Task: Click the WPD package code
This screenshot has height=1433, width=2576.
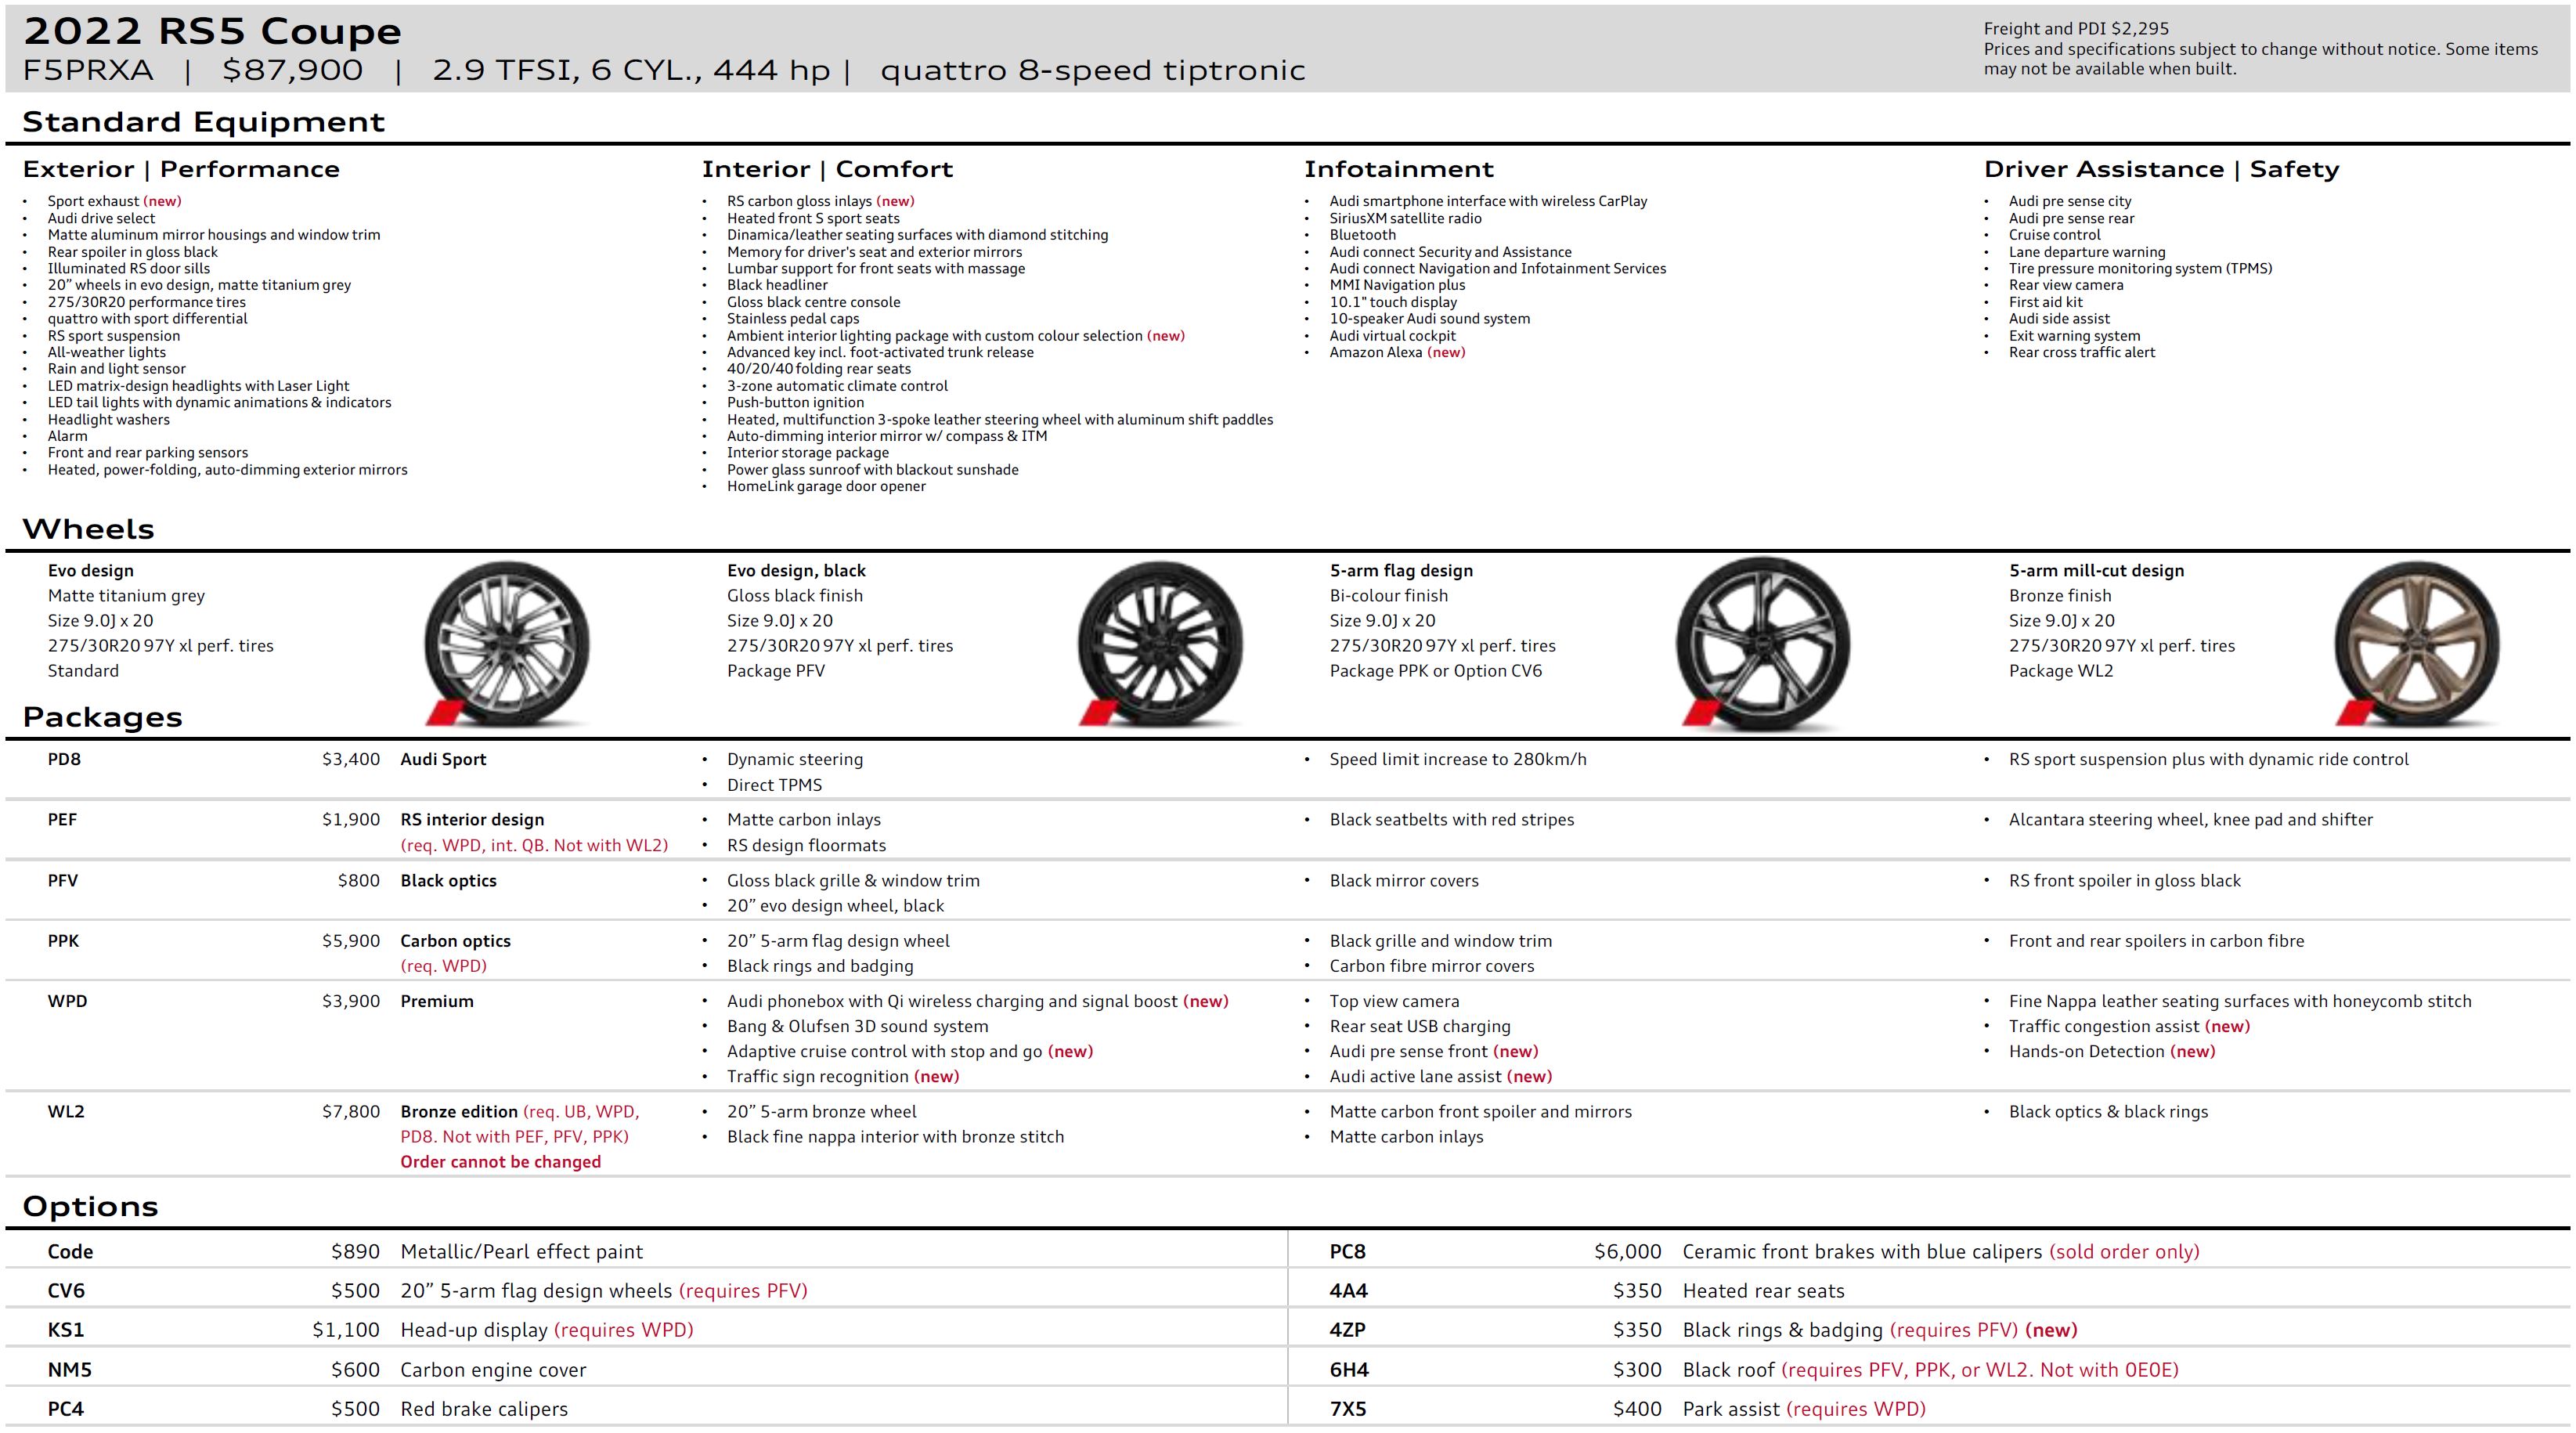Action: (67, 1001)
